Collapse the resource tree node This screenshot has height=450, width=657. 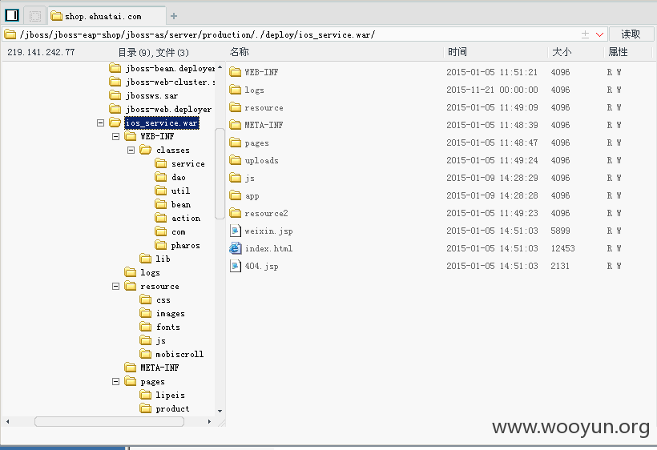pyautogui.click(x=115, y=287)
